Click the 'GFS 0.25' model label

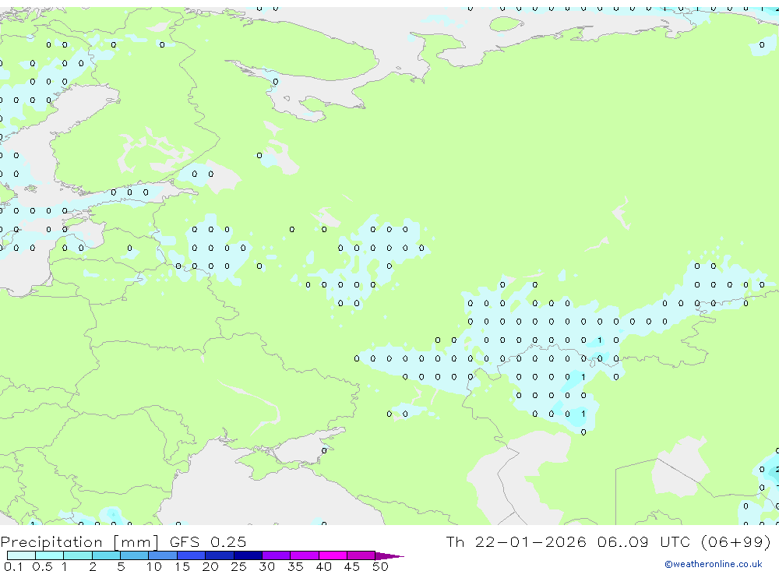click(208, 541)
